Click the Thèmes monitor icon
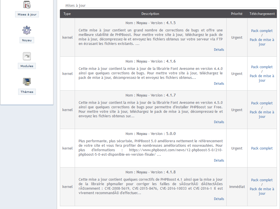Viewport: 280px width, 209px height. pyautogui.click(x=27, y=82)
